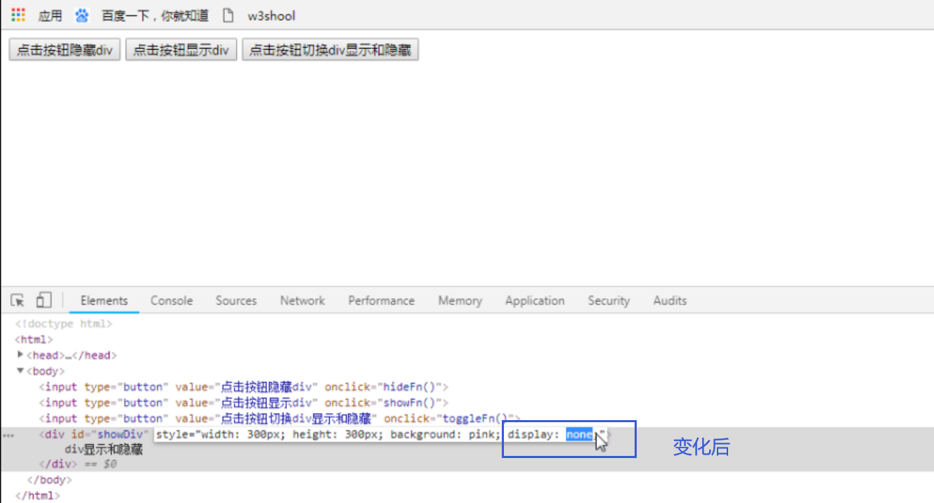
Task: Select the closing </body> tag line
Action: tap(48, 480)
